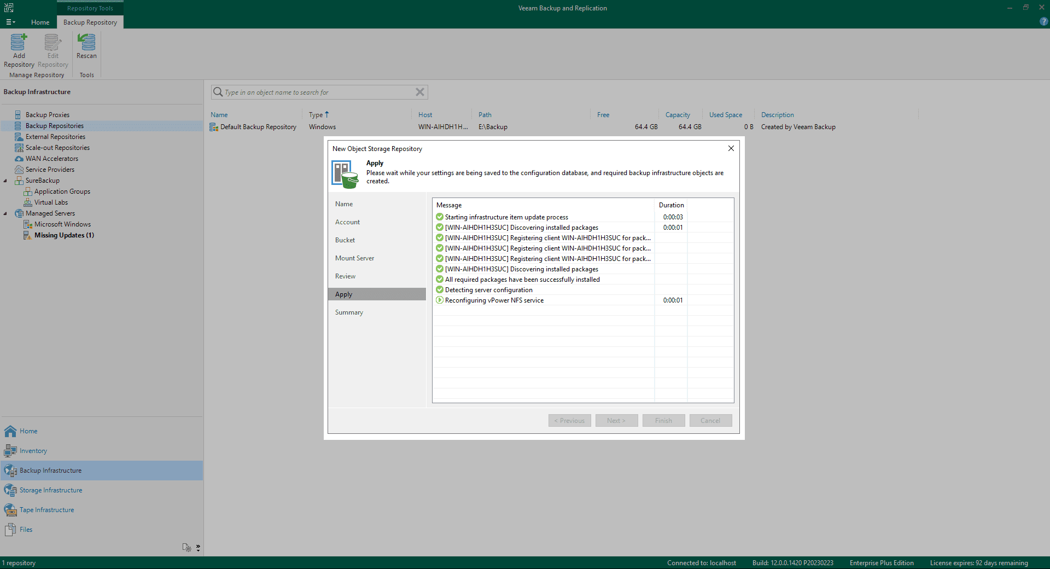Open the help question mark icon

pyautogui.click(x=1043, y=22)
